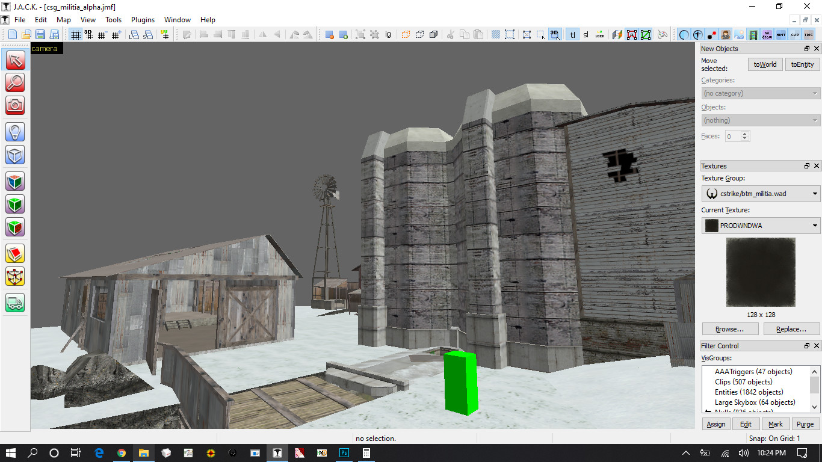Click the green-framed selection box icon

(646, 35)
